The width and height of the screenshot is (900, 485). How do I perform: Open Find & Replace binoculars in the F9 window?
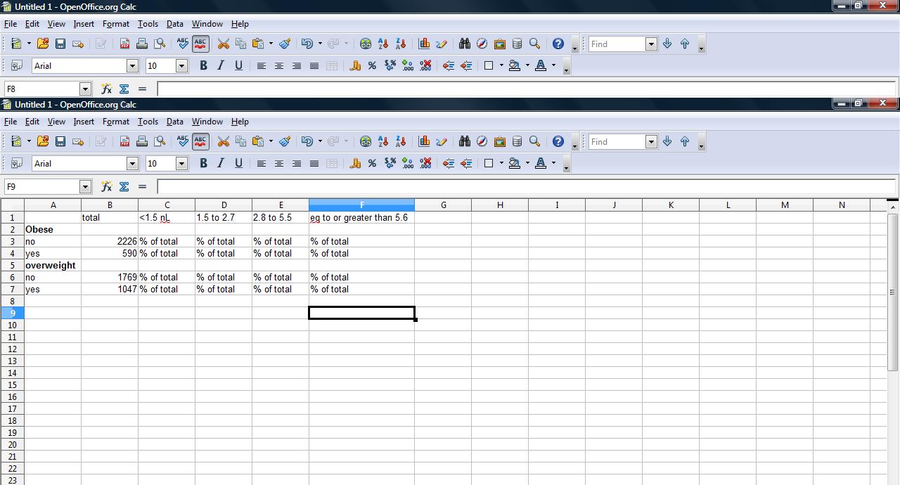(x=464, y=141)
